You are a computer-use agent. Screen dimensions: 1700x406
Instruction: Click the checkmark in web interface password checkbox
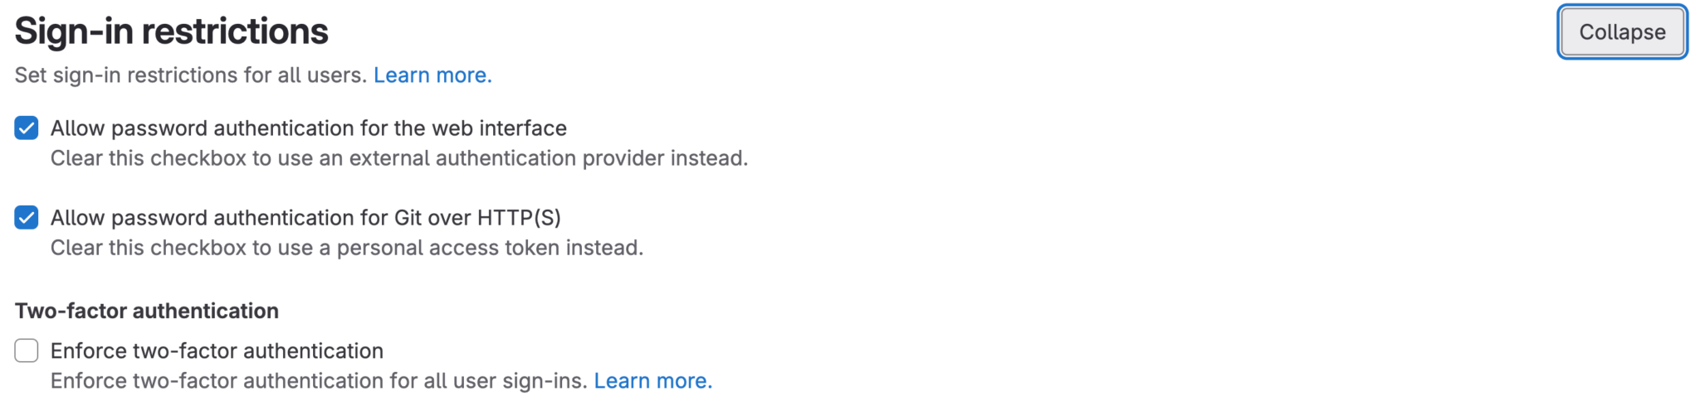coord(27,128)
